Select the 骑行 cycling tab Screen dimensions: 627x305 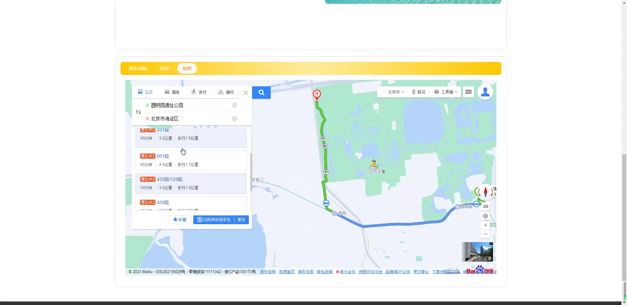[226, 92]
